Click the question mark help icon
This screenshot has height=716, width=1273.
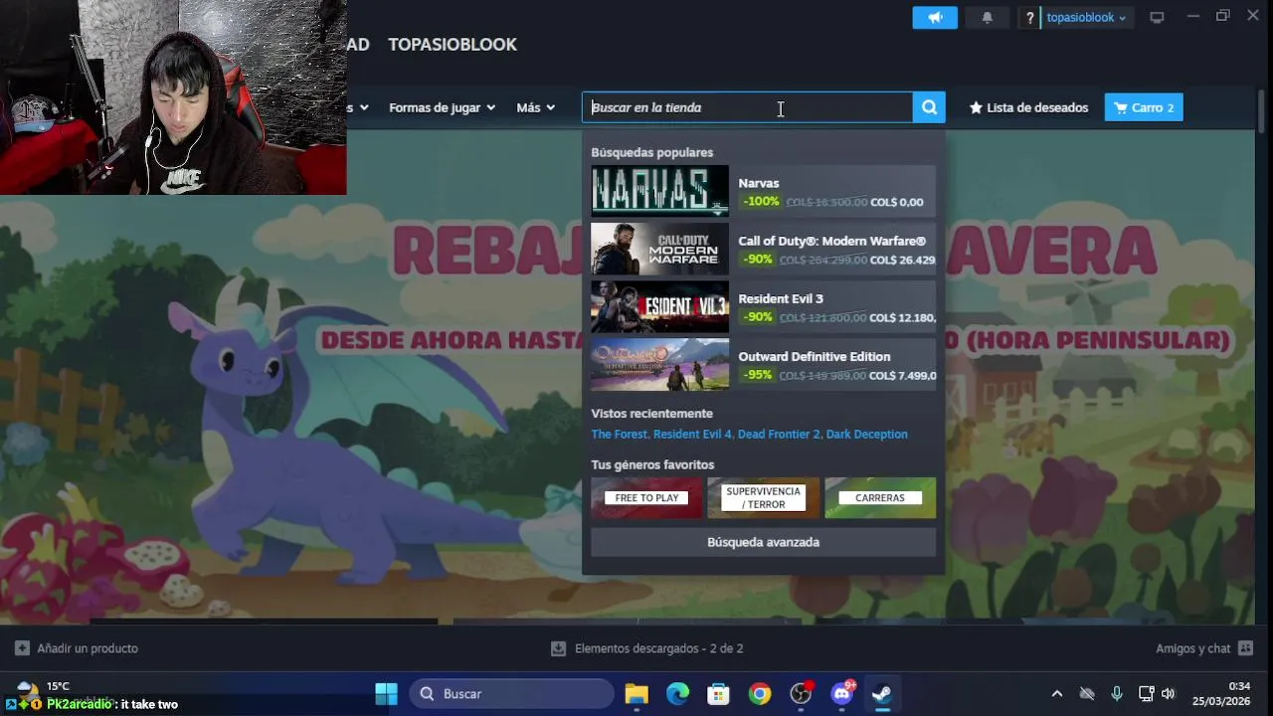tap(1030, 18)
